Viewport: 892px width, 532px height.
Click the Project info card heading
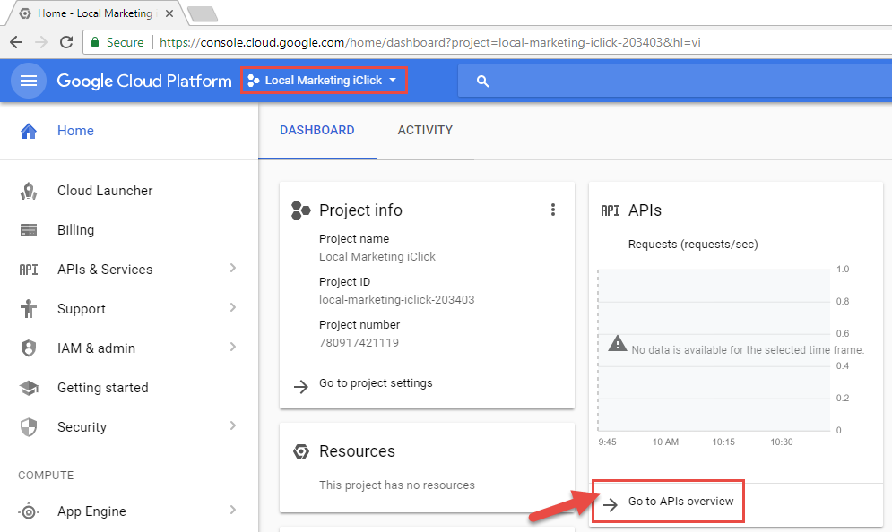360,210
